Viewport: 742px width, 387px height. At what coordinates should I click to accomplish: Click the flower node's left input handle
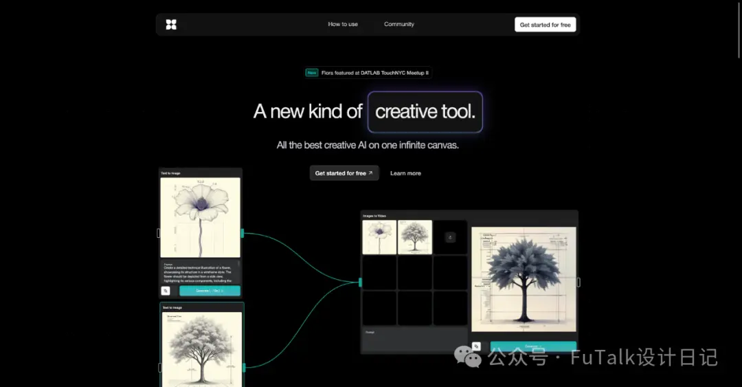(159, 233)
